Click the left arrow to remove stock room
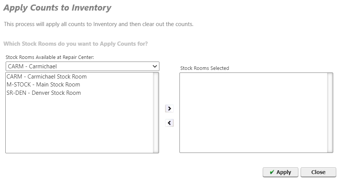The width and height of the screenshot is (340, 182). coord(169,123)
